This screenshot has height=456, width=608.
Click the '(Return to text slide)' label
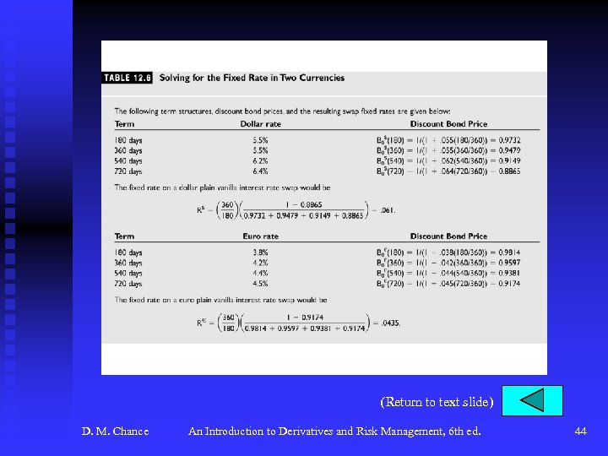point(437,402)
